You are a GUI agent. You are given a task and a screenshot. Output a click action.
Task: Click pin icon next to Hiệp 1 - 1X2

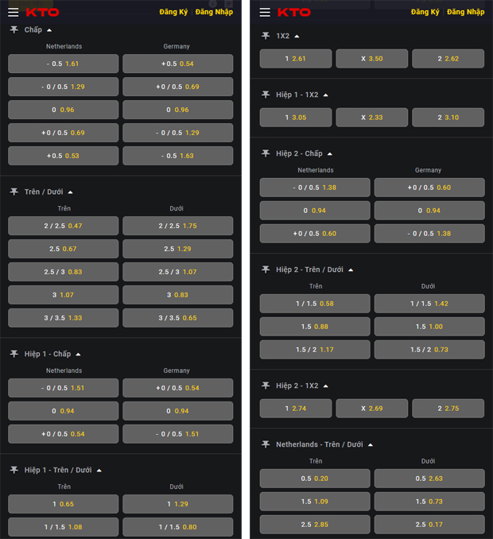pos(266,95)
